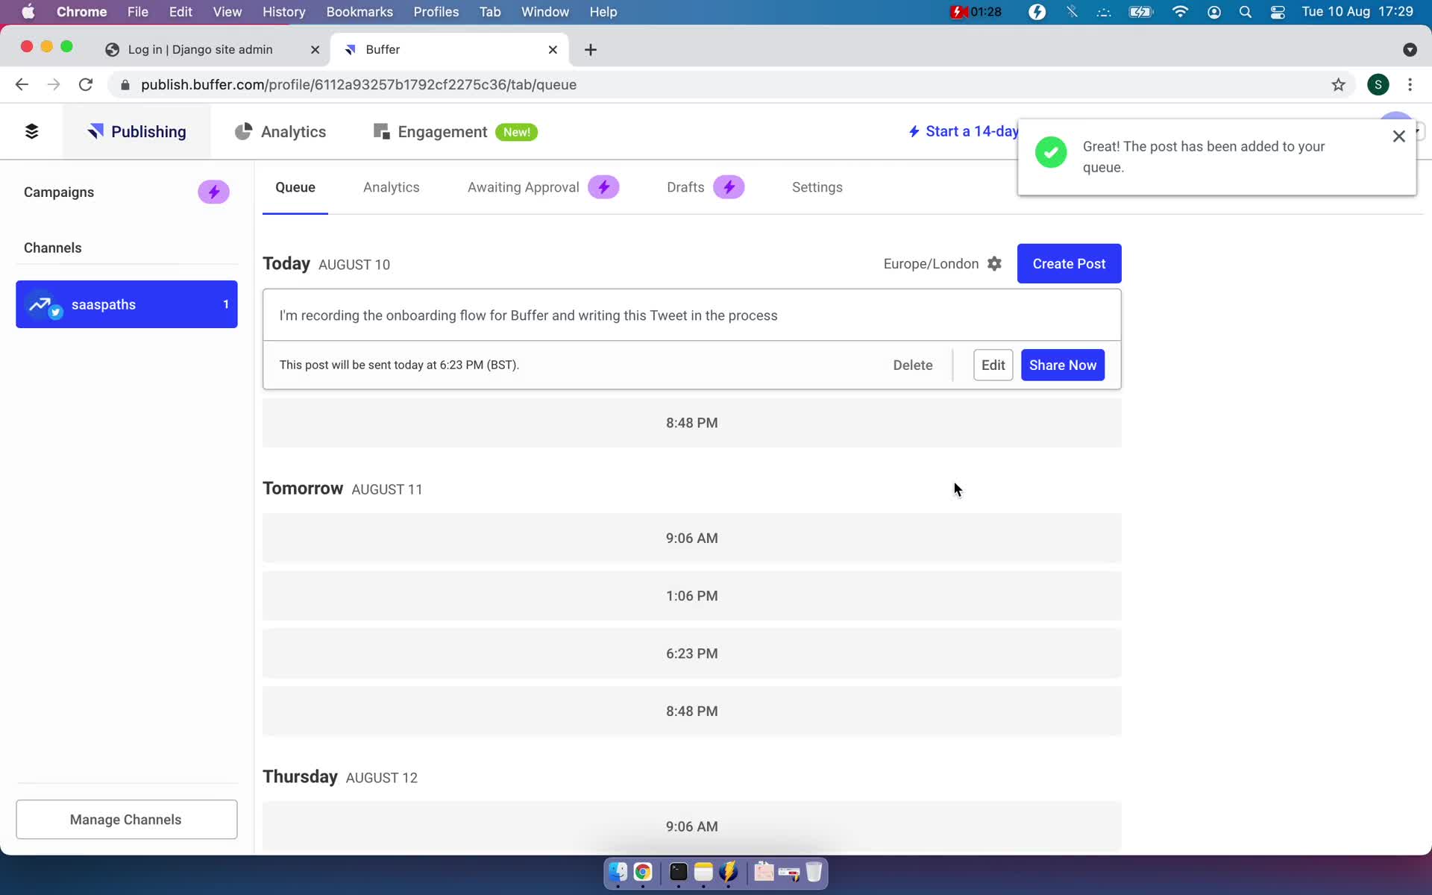
Task: Reload the Buffer page
Action: coord(86,84)
